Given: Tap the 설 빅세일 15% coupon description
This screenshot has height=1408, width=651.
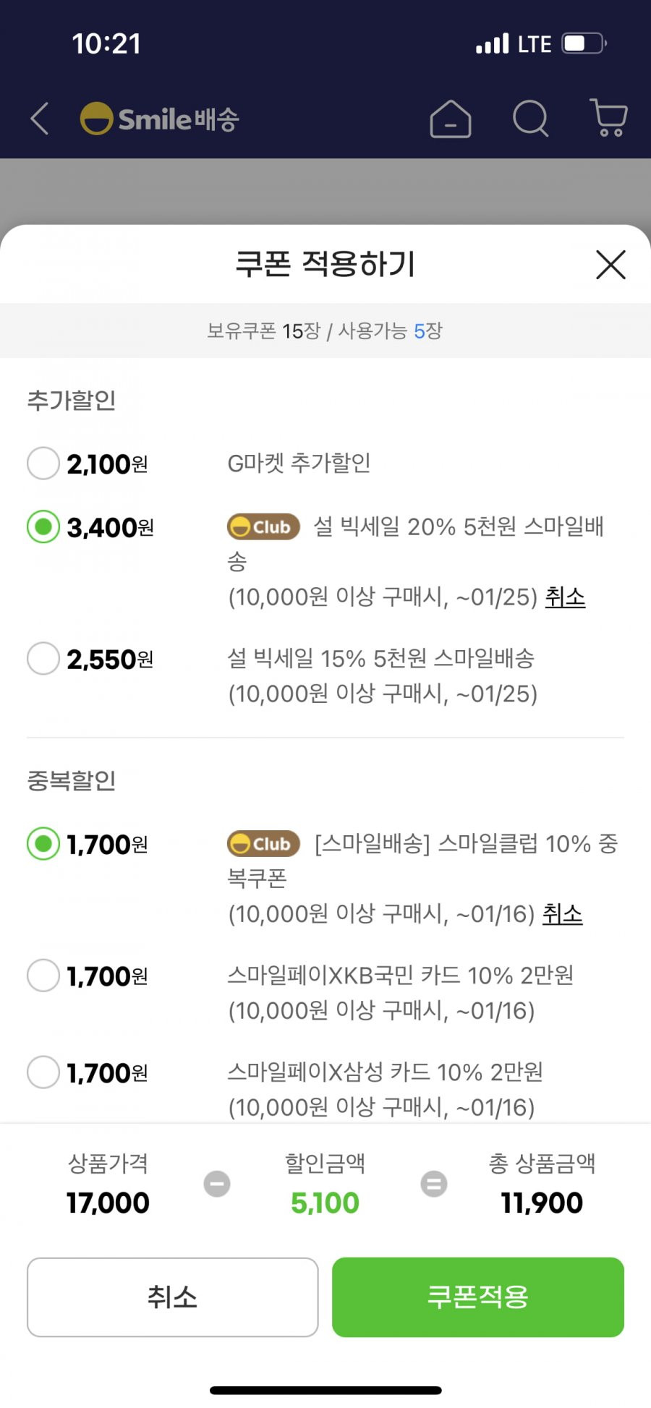Looking at the screenshot, I should click(383, 676).
